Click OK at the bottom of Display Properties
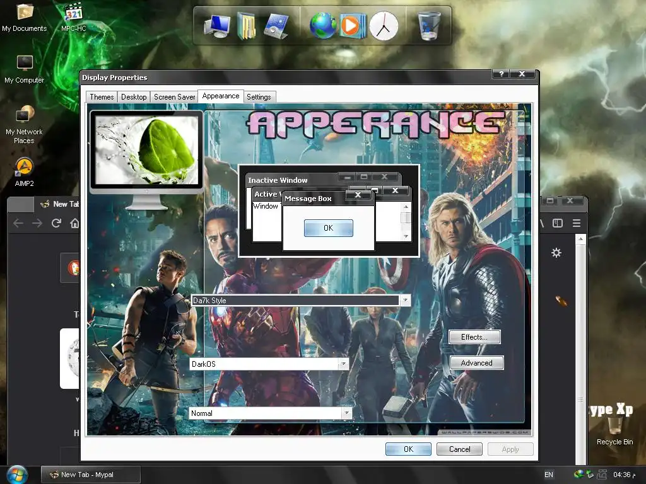The image size is (646, 484). [x=408, y=449]
